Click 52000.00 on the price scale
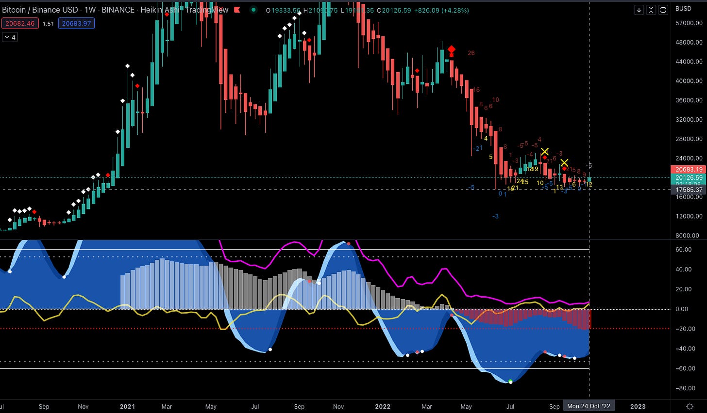The width and height of the screenshot is (707, 413). pyautogui.click(x=689, y=23)
